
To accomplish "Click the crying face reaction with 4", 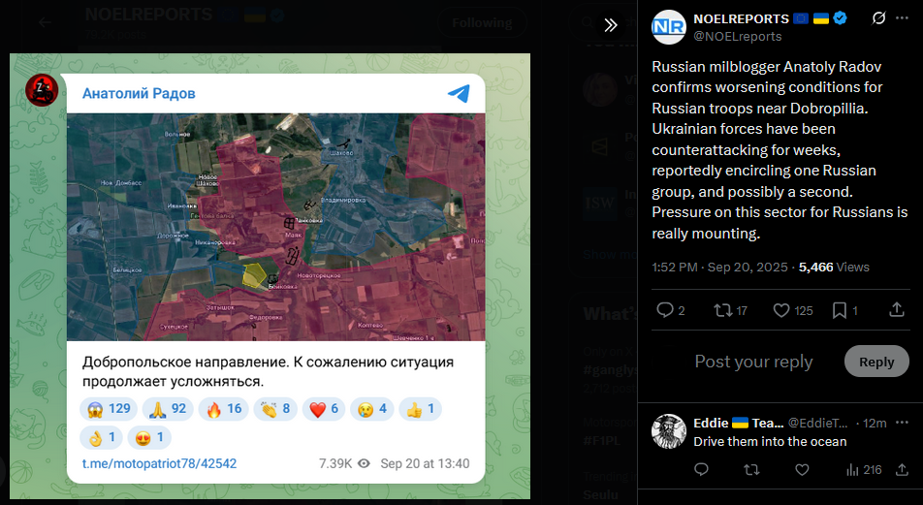I will 372,409.
